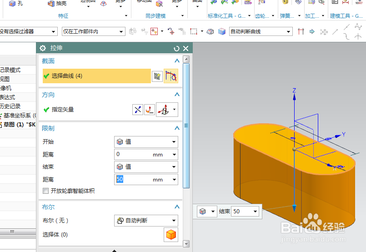Click the select curve icon in 截面

click(x=171, y=76)
